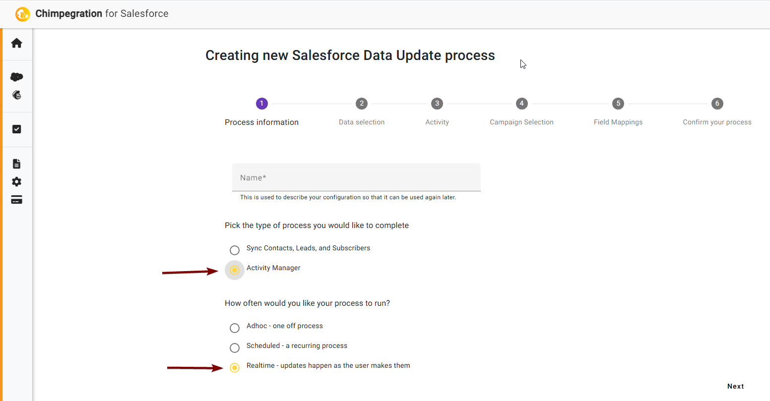
Task: Click the Chimpegration for Salesforce title
Action: (102, 14)
